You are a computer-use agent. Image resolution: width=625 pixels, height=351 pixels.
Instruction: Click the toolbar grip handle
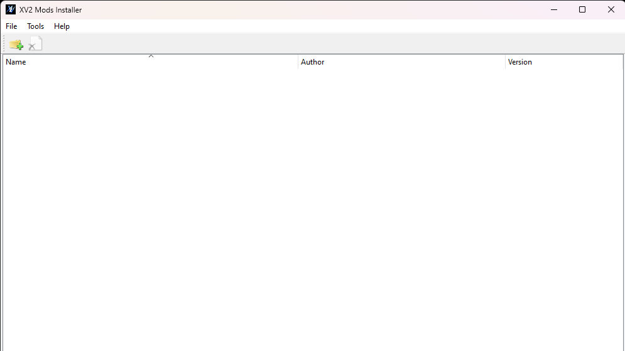tap(4, 44)
